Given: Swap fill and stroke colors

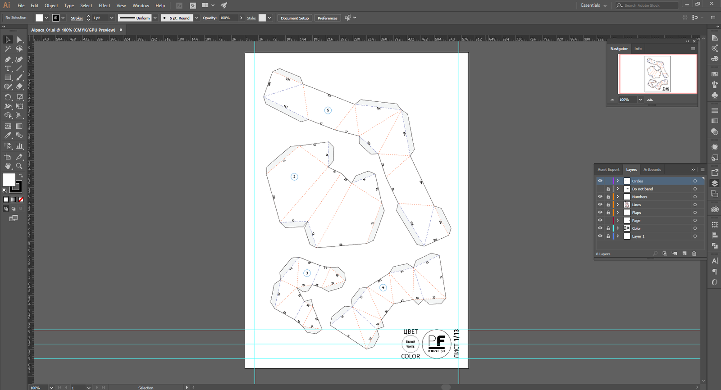Looking at the screenshot, I should pyautogui.click(x=21, y=176).
